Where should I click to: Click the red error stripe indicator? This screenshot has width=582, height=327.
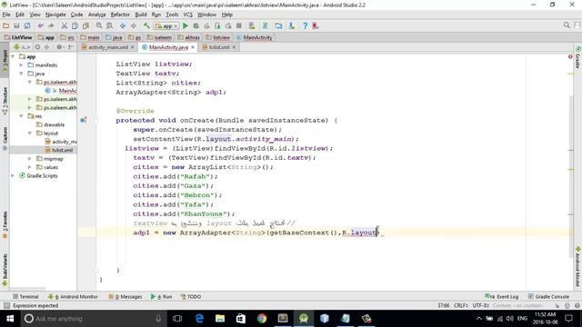click(570, 56)
